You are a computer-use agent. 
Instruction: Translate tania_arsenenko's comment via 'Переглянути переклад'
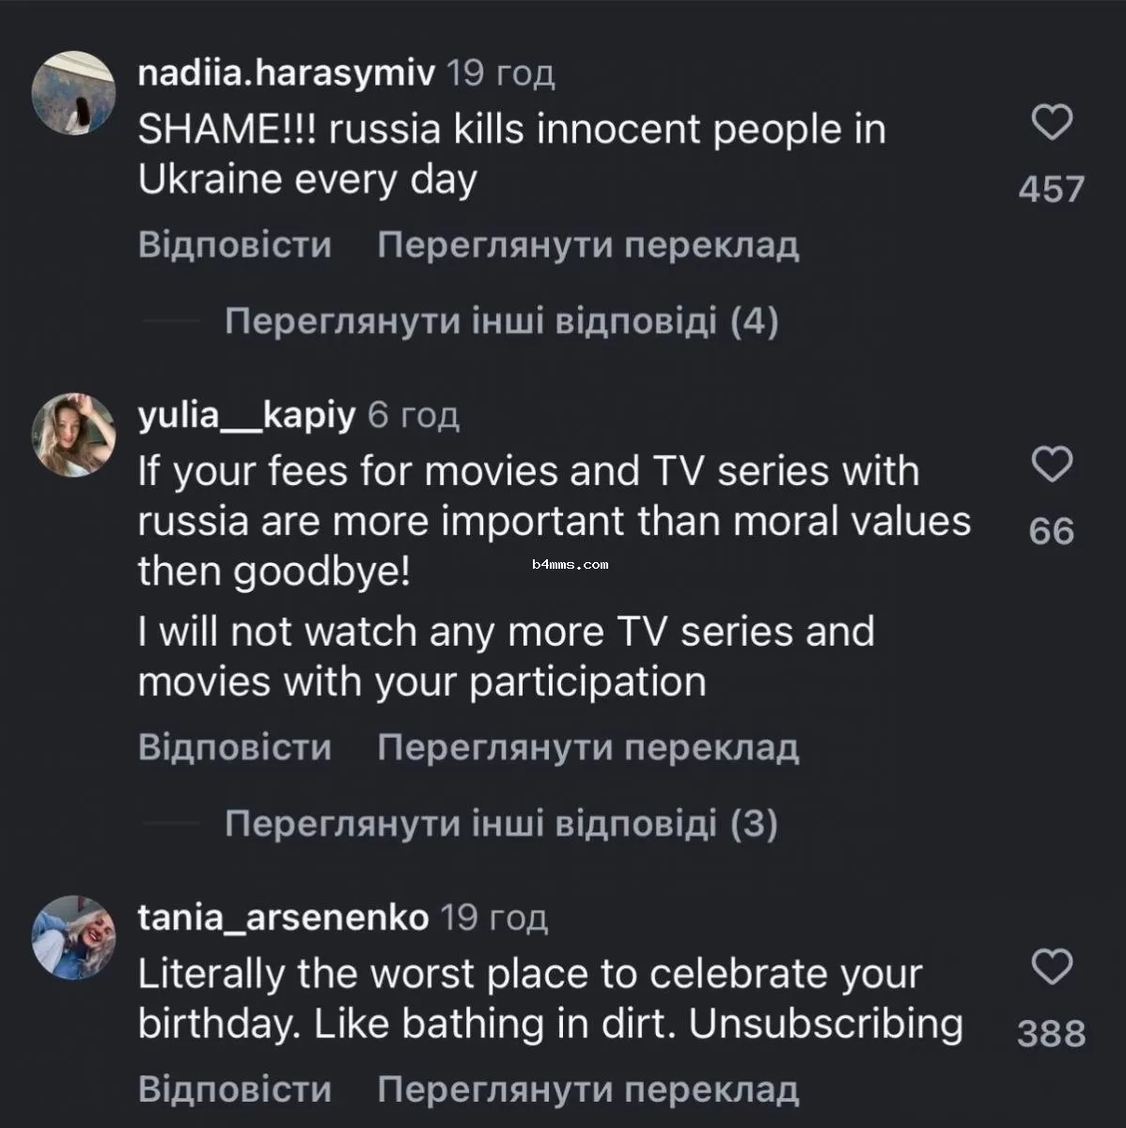[x=587, y=1090]
